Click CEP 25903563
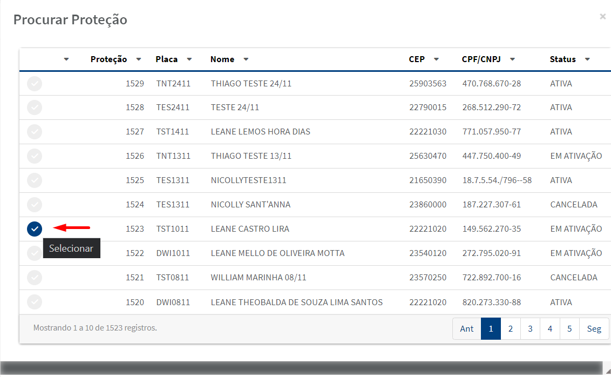Screen dimensions: 611x377 [427, 83]
